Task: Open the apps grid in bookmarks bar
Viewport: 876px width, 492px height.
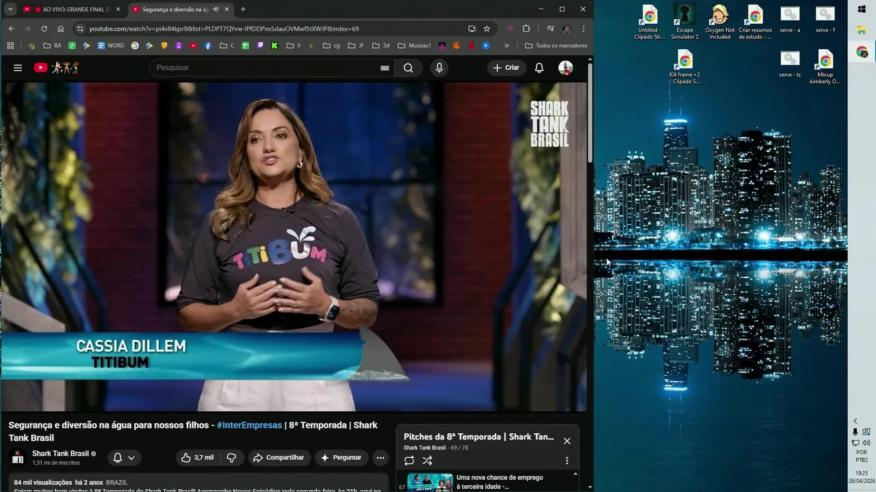Action: (10, 46)
